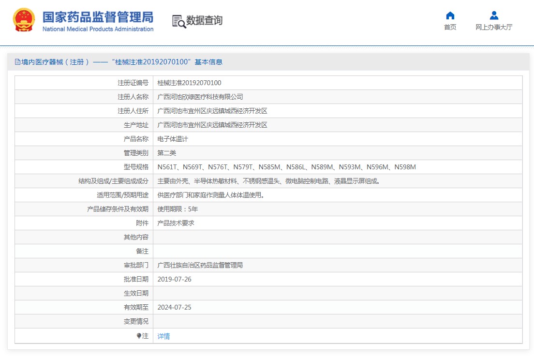Click the 审批部门 label
Screen dimensions: 534x357
[x=136, y=265]
